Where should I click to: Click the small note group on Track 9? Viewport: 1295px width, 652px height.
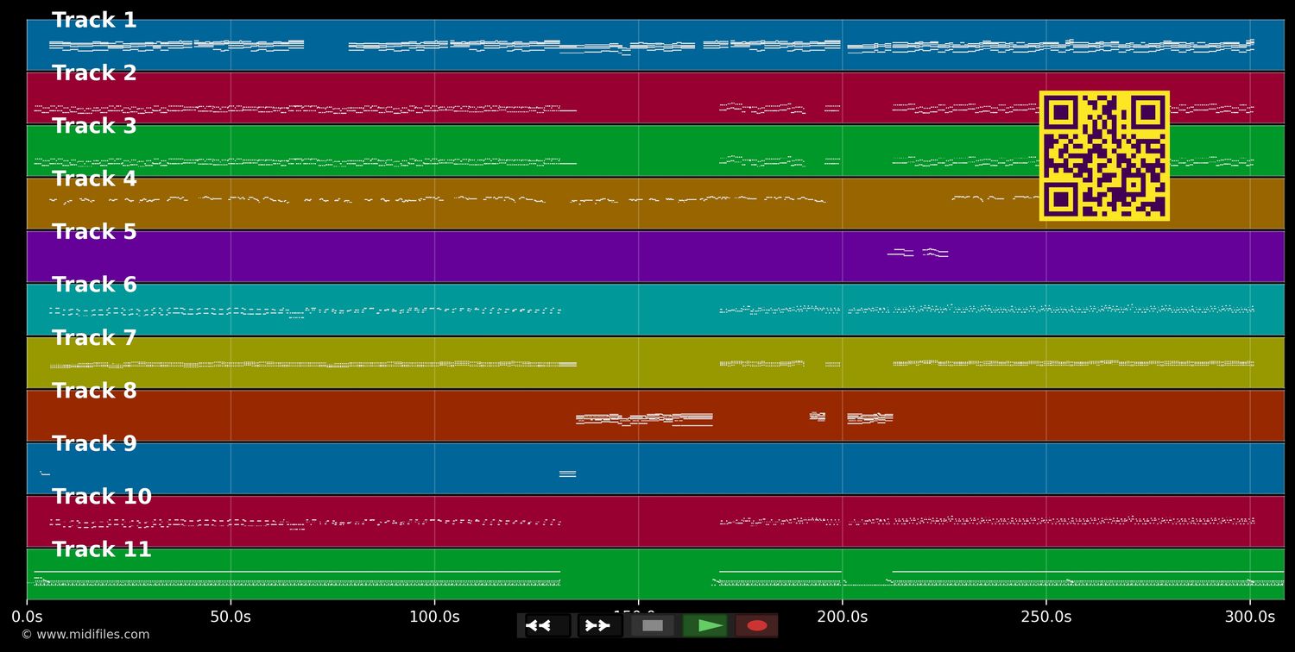coord(568,473)
